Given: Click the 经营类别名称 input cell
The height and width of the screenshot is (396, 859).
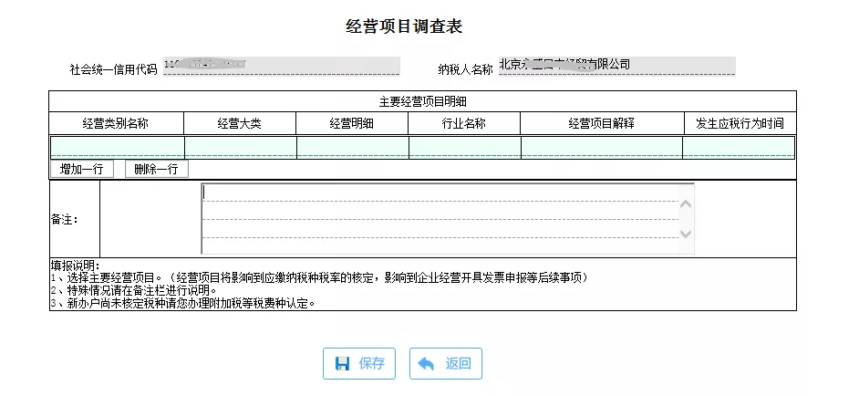Looking at the screenshot, I should click(x=118, y=148).
